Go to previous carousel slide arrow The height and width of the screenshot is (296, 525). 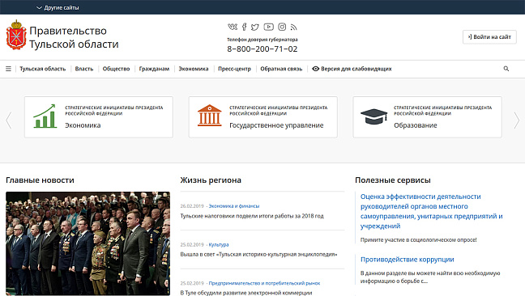pyautogui.click(x=9, y=121)
